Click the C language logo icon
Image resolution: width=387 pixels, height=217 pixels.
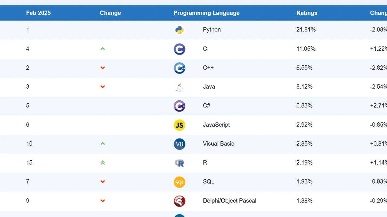point(179,49)
